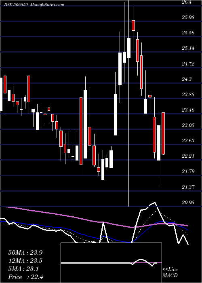This screenshot has width=202, height=283.
Task: Click the 23.88 price axis label
Action: pyautogui.click(x=188, y=94)
